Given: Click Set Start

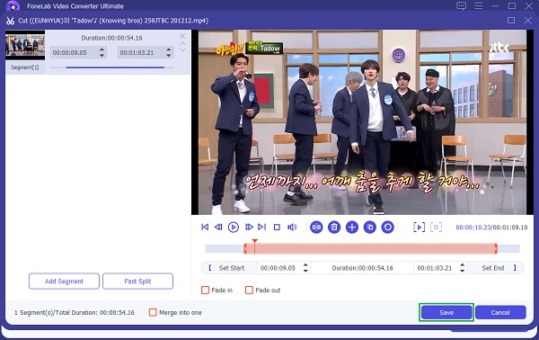Looking at the screenshot, I should click(x=229, y=268).
